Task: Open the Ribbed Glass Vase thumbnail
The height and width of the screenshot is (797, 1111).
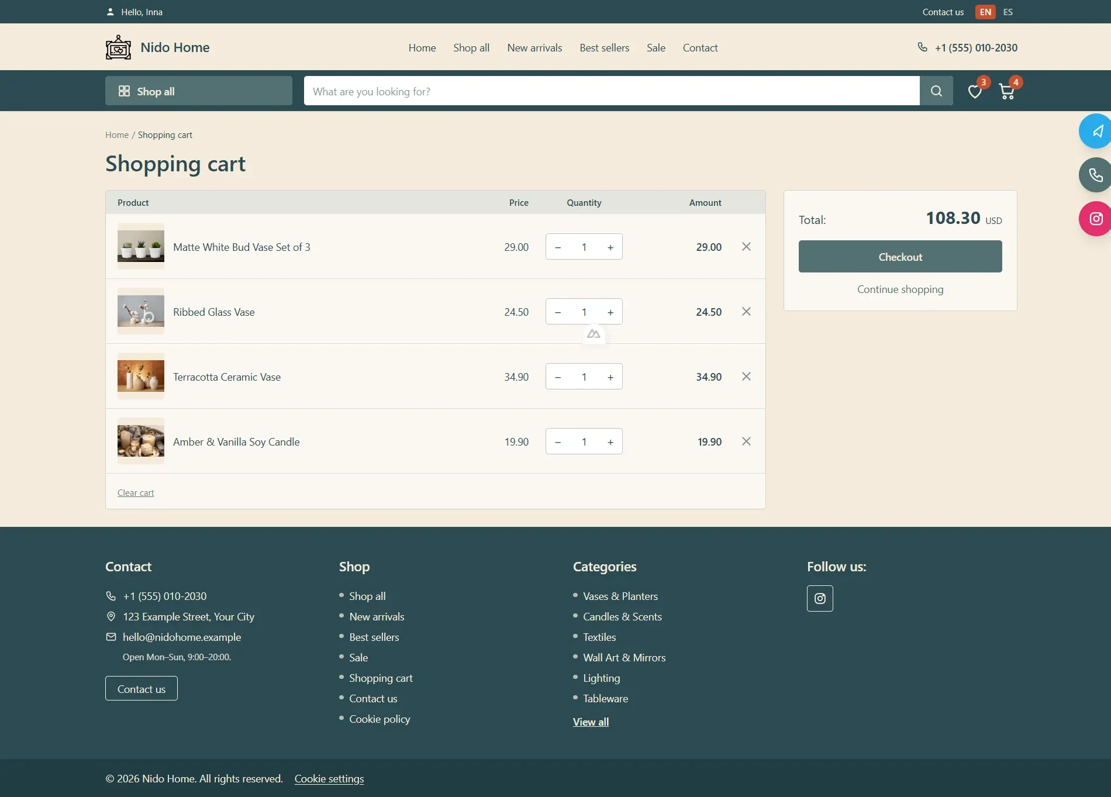Action: [x=141, y=311]
